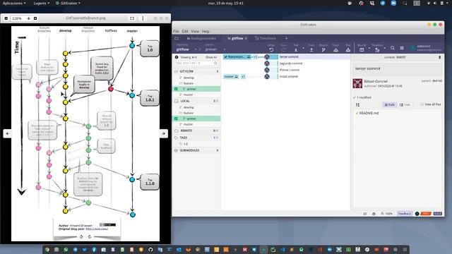Open the Edit menu in GitKraken
This screenshot has height=254, width=452.
click(185, 31)
